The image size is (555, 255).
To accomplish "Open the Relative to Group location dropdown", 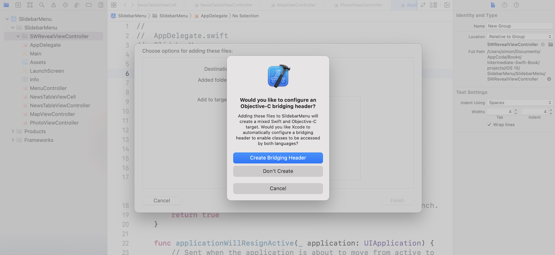I will [520, 37].
